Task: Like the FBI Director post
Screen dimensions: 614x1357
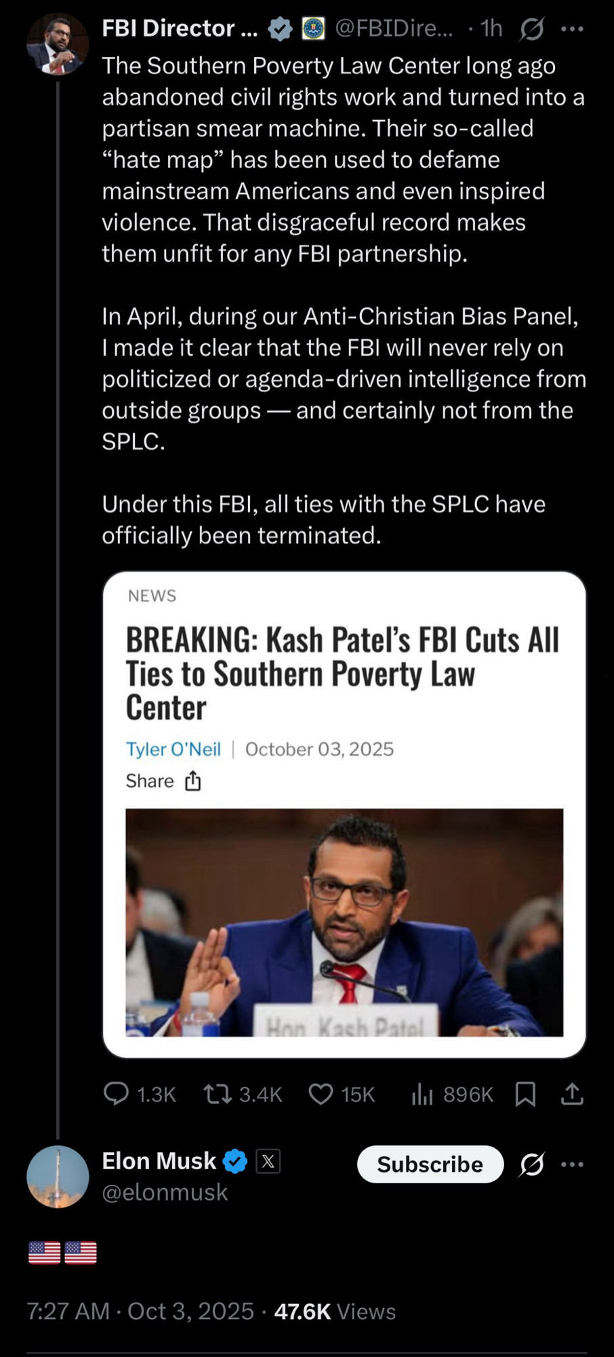Action: click(x=321, y=1094)
